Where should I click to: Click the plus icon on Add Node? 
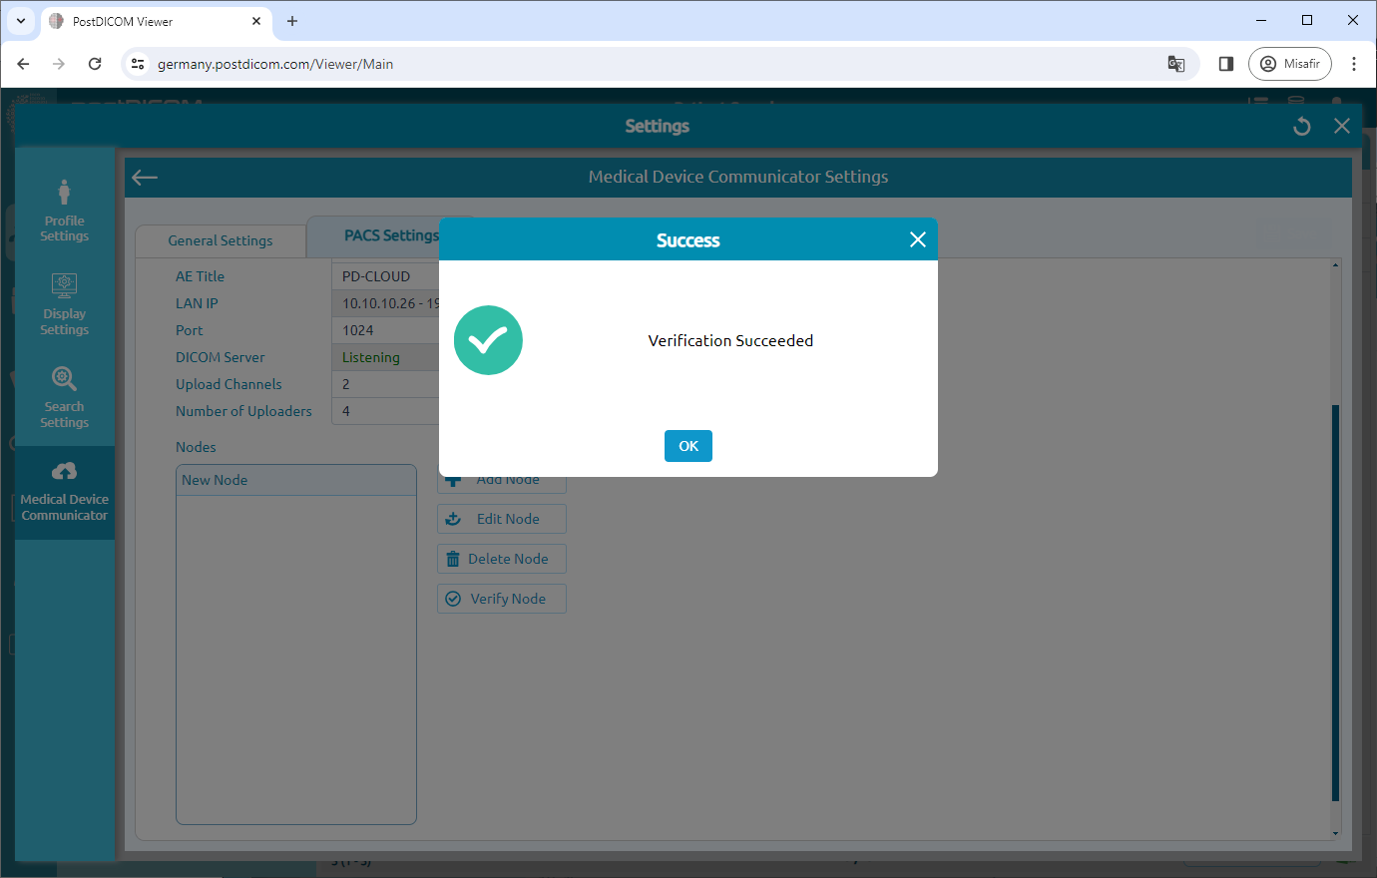pos(454,479)
